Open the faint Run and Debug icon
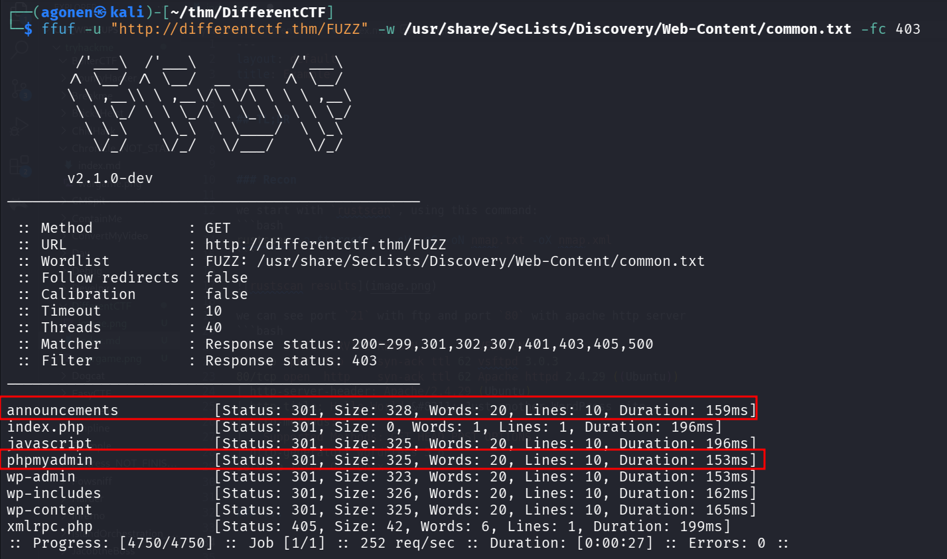947x559 pixels. pos(20,126)
